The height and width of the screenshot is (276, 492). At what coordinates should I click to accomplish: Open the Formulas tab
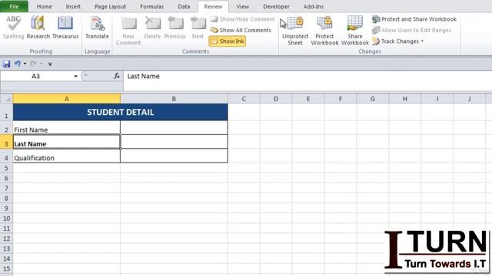coord(152,6)
